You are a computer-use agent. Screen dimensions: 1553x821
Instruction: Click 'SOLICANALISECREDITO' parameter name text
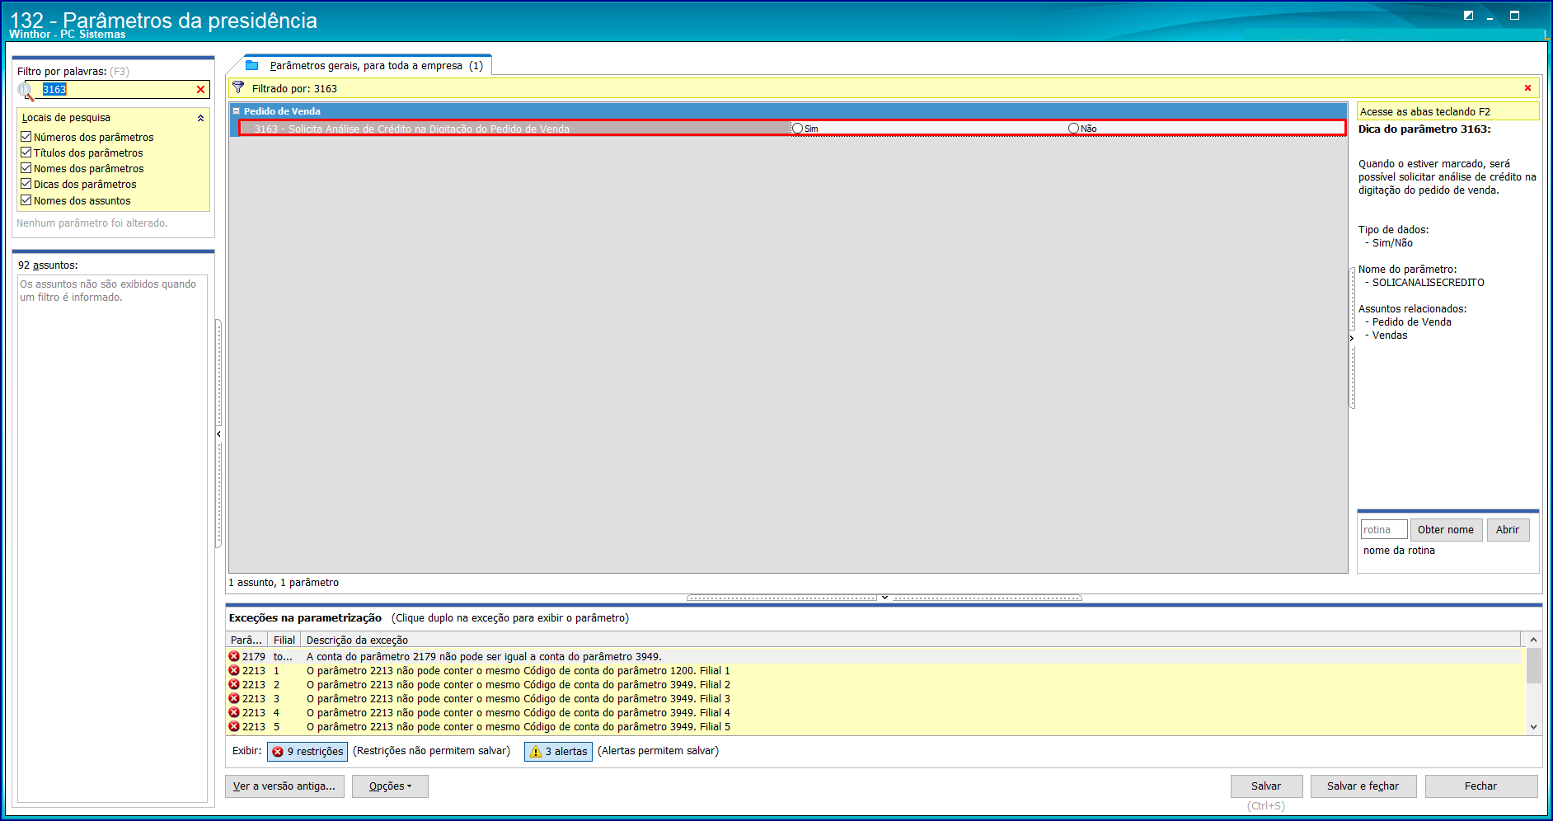coord(1429,283)
